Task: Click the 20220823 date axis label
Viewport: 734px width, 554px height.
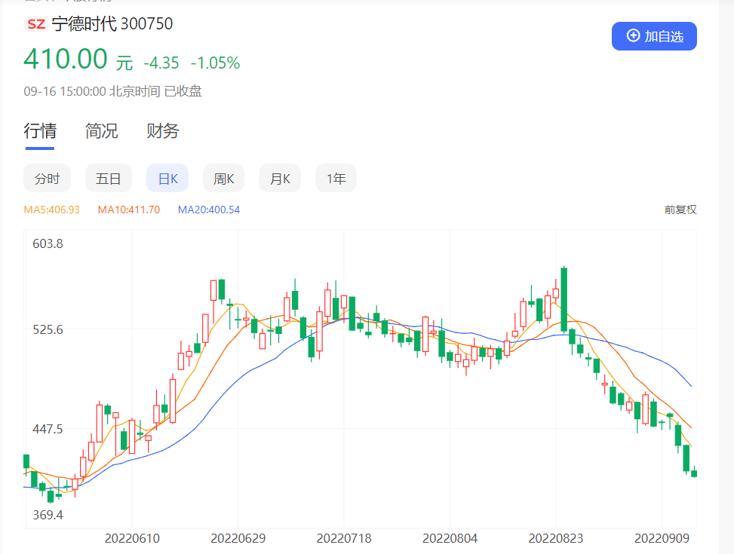Action: pos(555,538)
